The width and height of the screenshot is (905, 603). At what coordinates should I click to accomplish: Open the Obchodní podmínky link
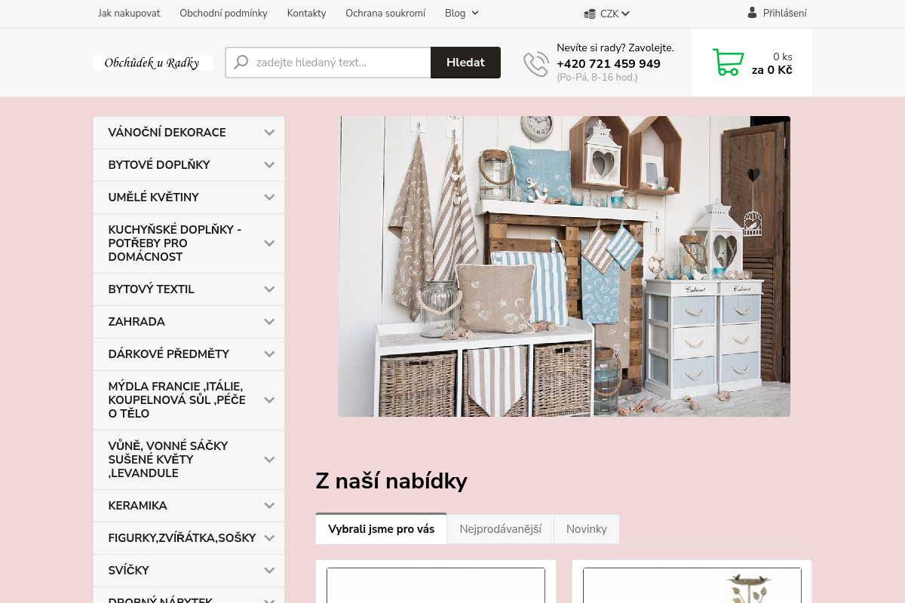pyautogui.click(x=224, y=13)
